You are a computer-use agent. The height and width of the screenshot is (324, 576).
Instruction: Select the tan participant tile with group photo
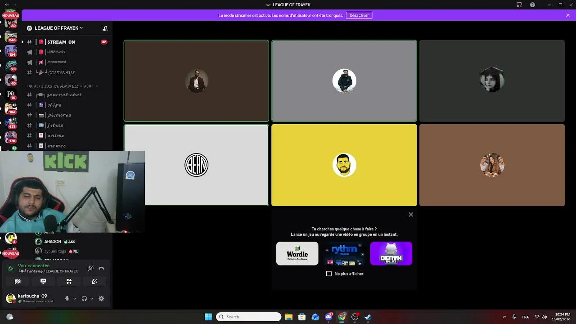click(492, 165)
